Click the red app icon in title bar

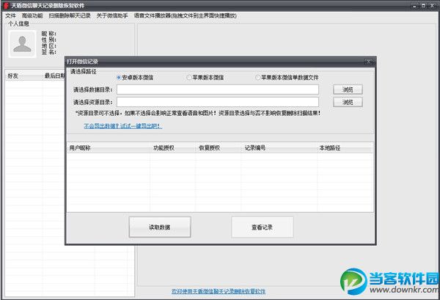tap(6, 5)
